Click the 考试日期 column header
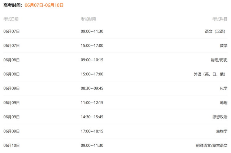 (x=11, y=19)
